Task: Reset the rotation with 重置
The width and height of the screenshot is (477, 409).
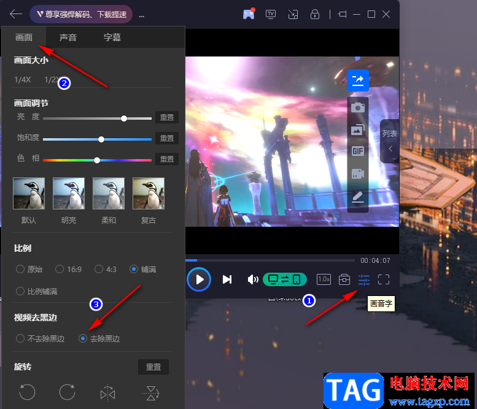Action: 153,367
